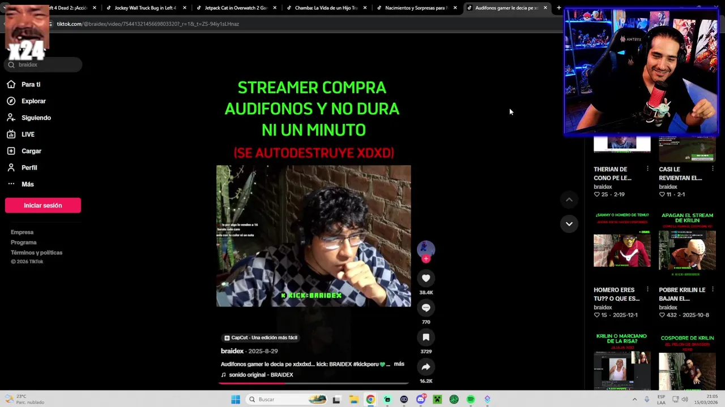725x407 pixels.
Task: Switch to Chamba: La Vida de un Hijo tab
Action: pyautogui.click(x=326, y=8)
